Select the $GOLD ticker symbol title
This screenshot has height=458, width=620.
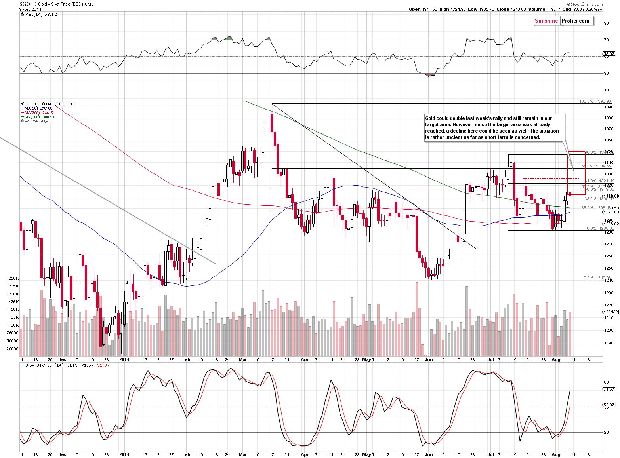pyautogui.click(x=28, y=4)
